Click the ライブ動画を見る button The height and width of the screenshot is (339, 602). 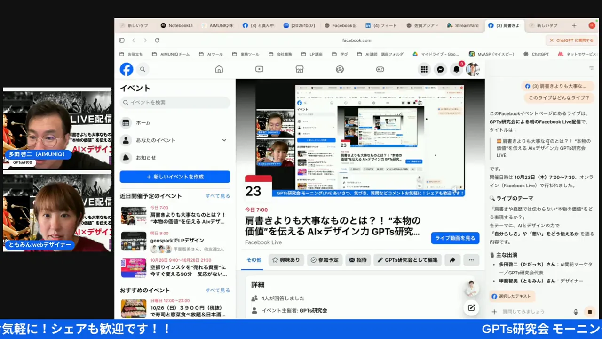click(455, 238)
